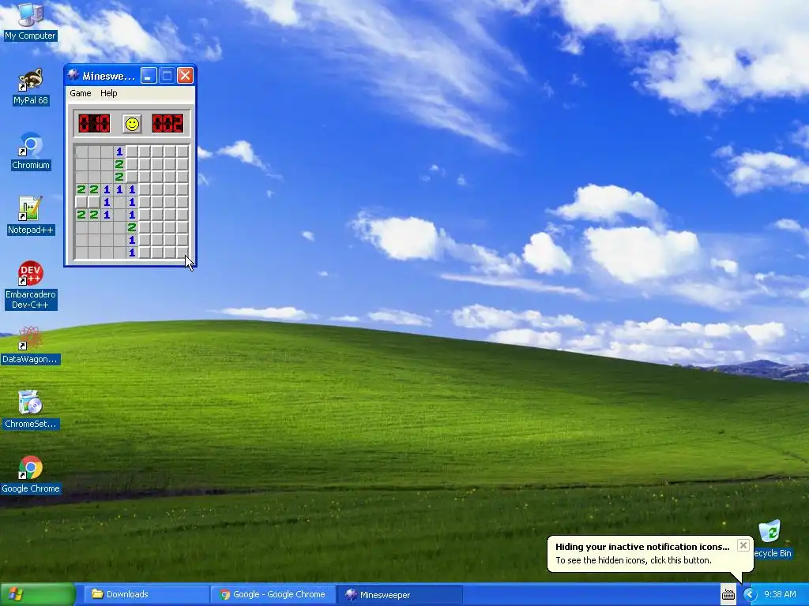Expand hidden tray icons with the arrow button
This screenshot has height=606, width=809.
750,595
